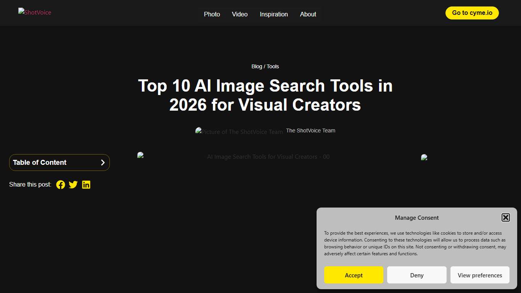The image size is (521, 293).
Task: Expand the Table of Content
Action: 59,163
